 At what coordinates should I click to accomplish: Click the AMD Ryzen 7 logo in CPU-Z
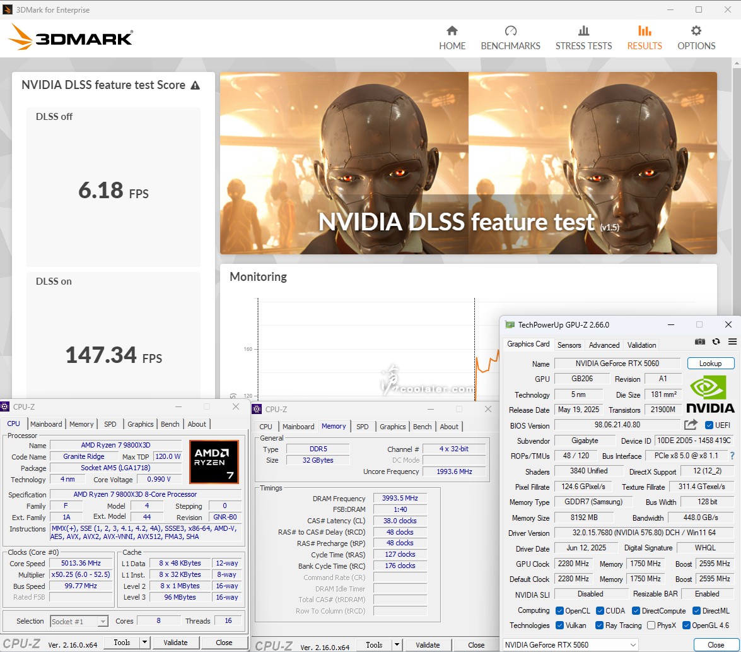click(214, 462)
